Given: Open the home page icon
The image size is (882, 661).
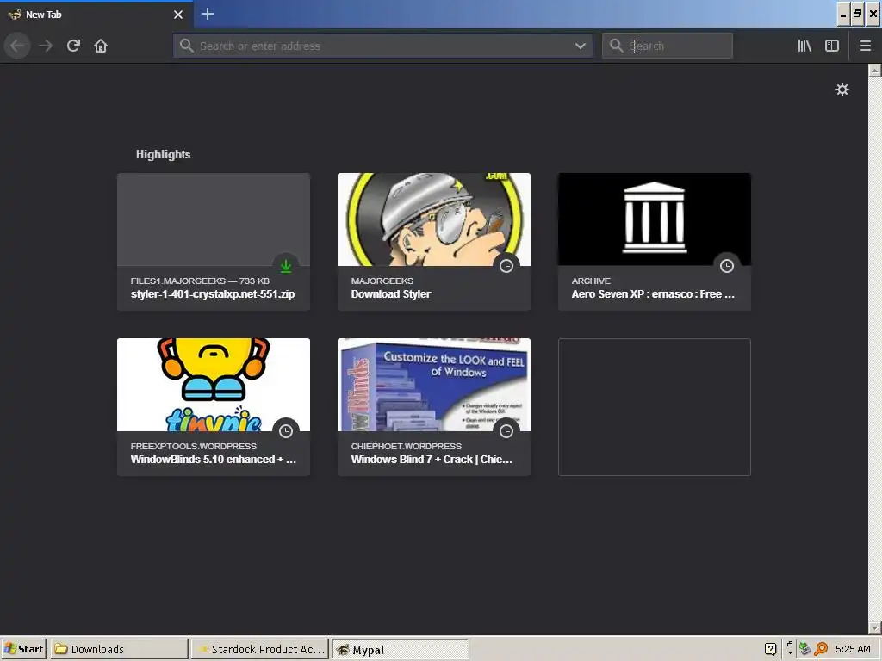Looking at the screenshot, I should [101, 46].
